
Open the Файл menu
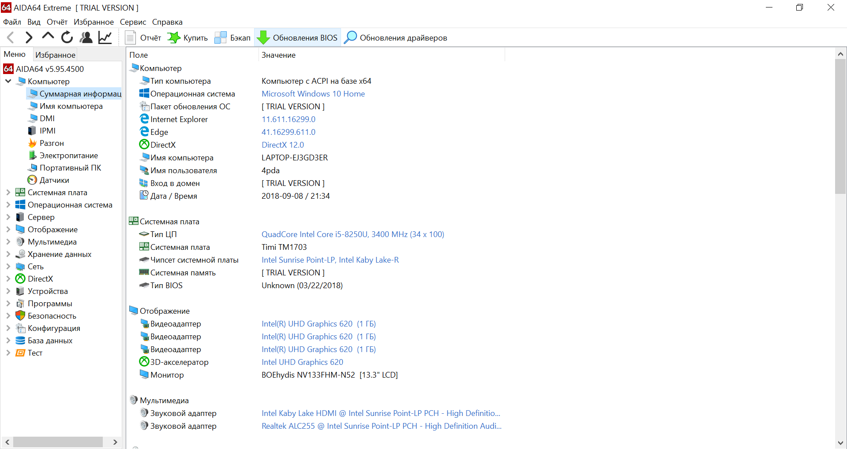[12, 22]
